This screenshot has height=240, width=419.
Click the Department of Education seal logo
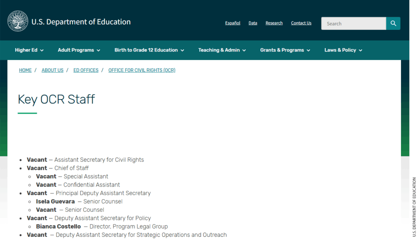[x=18, y=21]
